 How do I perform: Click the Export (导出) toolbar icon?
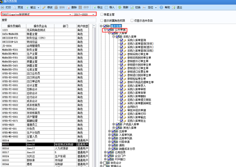click(x=94, y=7)
